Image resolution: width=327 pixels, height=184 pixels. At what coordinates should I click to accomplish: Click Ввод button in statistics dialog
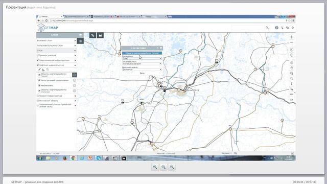(142, 73)
